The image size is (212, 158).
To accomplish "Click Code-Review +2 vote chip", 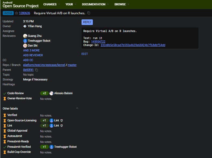I will [x=44, y=93].
